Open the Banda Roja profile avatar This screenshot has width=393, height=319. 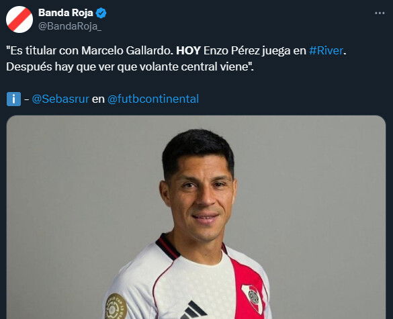[x=19, y=19]
